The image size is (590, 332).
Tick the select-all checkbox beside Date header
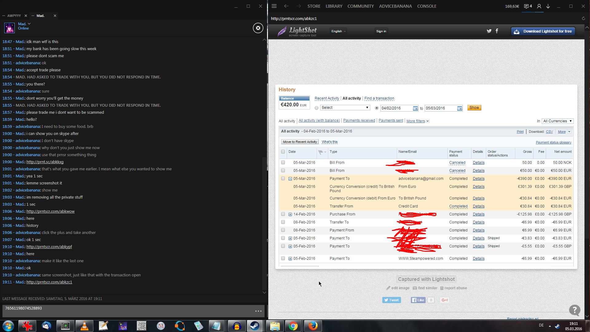[x=283, y=152]
